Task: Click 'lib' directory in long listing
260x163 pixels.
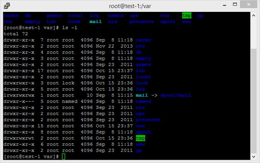Action: point(140,71)
